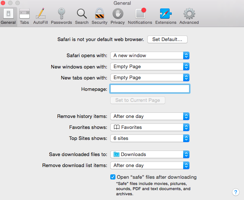Open the Passwords key pane
Screen dimensions: 244x200
point(62,16)
